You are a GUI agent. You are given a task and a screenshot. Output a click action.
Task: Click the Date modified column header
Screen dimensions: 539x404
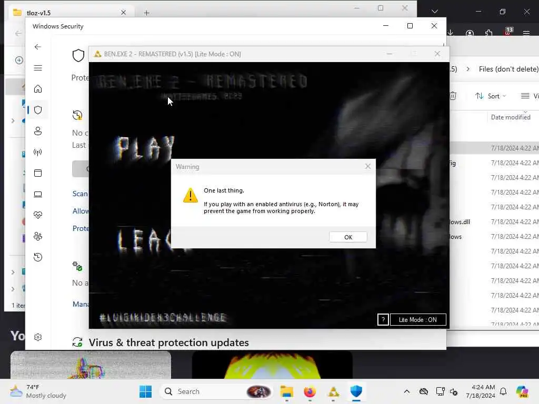[511, 117]
